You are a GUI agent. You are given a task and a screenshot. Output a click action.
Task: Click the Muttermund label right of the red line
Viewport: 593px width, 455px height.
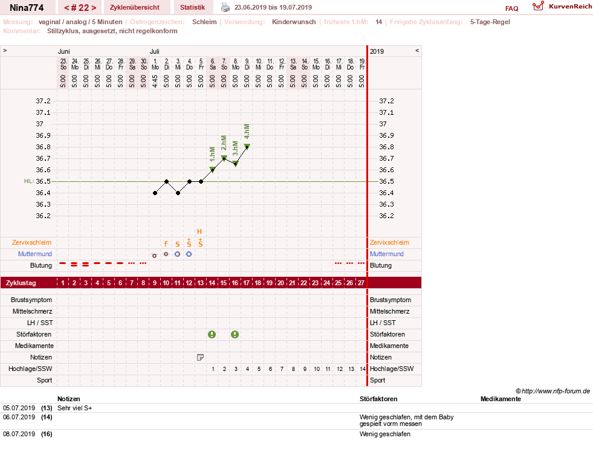pyautogui.click(x=386, y=254)
